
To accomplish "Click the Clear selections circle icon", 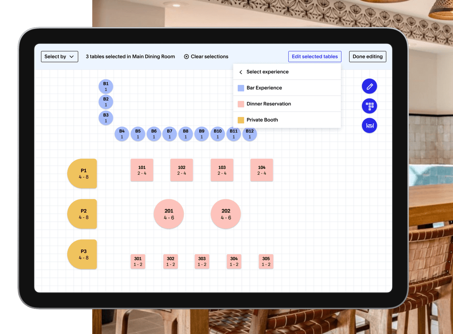I will [186, 56].
